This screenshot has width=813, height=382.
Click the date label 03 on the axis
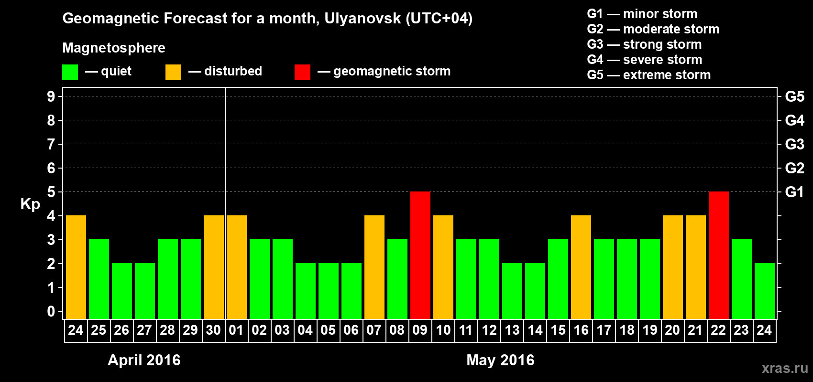[282, 330]
